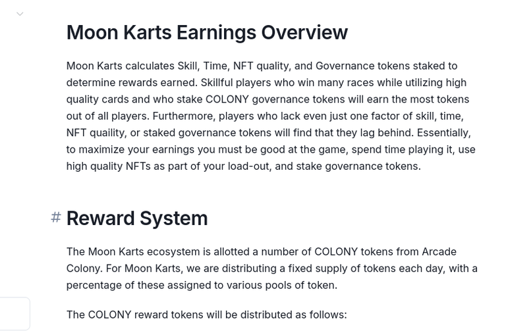
Task: Expand the gray chevron at top left
Action: click(x=20, y=14)
